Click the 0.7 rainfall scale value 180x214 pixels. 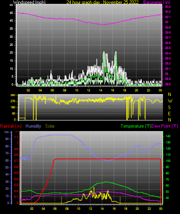coord(16,161)
